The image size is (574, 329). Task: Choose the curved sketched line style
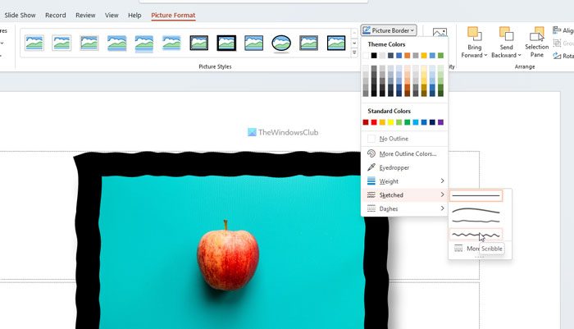pyautogui.click(x=476, y=211)
